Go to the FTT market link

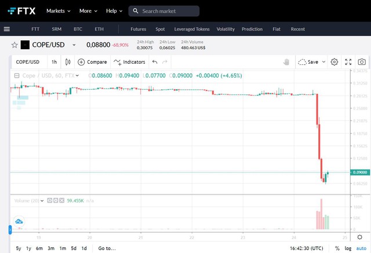pos(35,29)
